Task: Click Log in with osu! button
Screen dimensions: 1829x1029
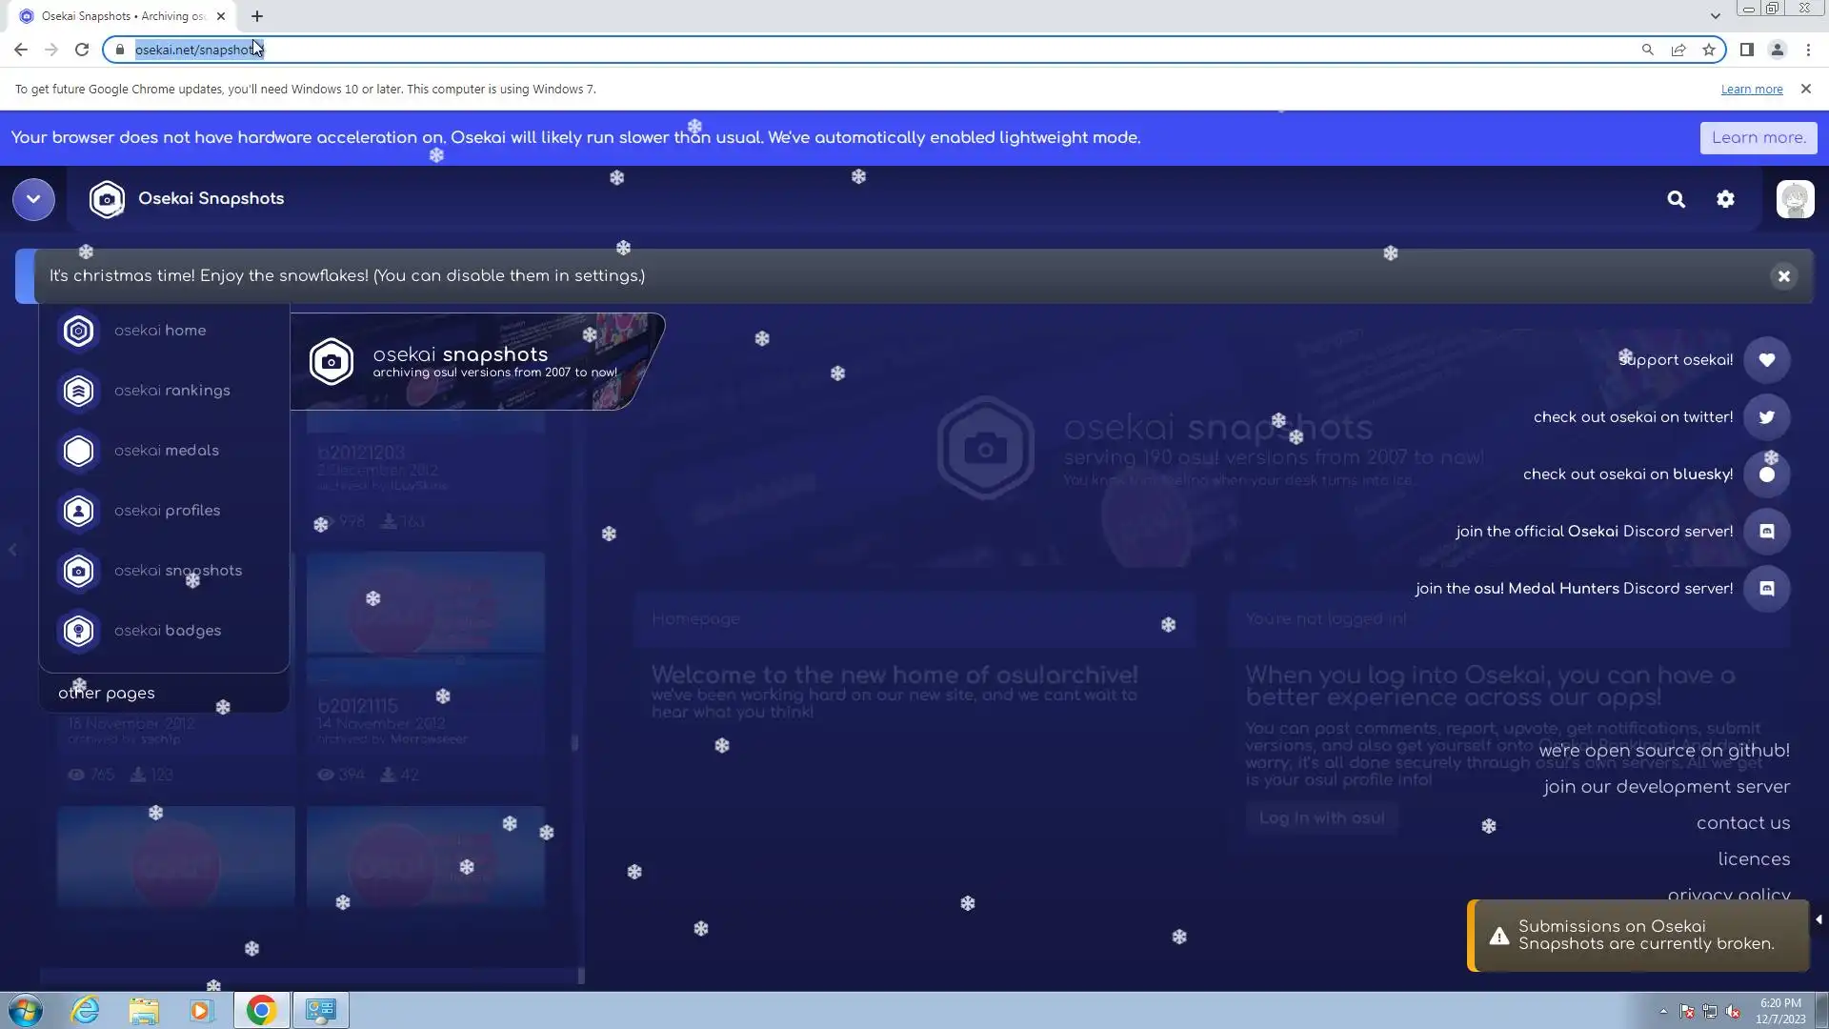Action: tap(1321, 817)
